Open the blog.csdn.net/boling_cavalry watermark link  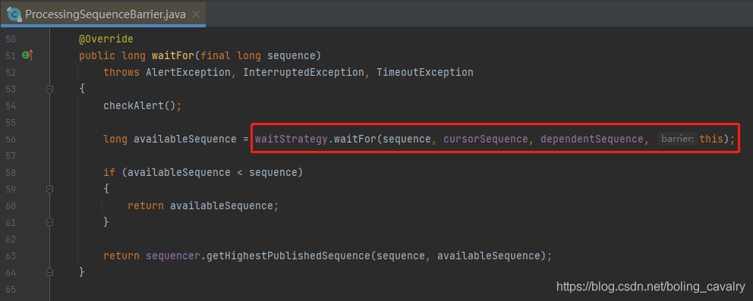coord(651,287)
